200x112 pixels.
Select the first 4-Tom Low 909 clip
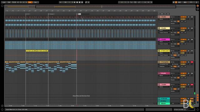(x=31, y=51)
